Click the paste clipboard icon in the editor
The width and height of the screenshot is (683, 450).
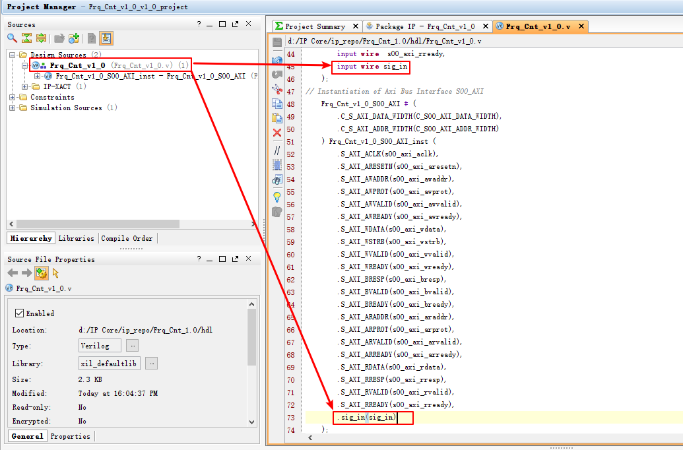(277, 118)
